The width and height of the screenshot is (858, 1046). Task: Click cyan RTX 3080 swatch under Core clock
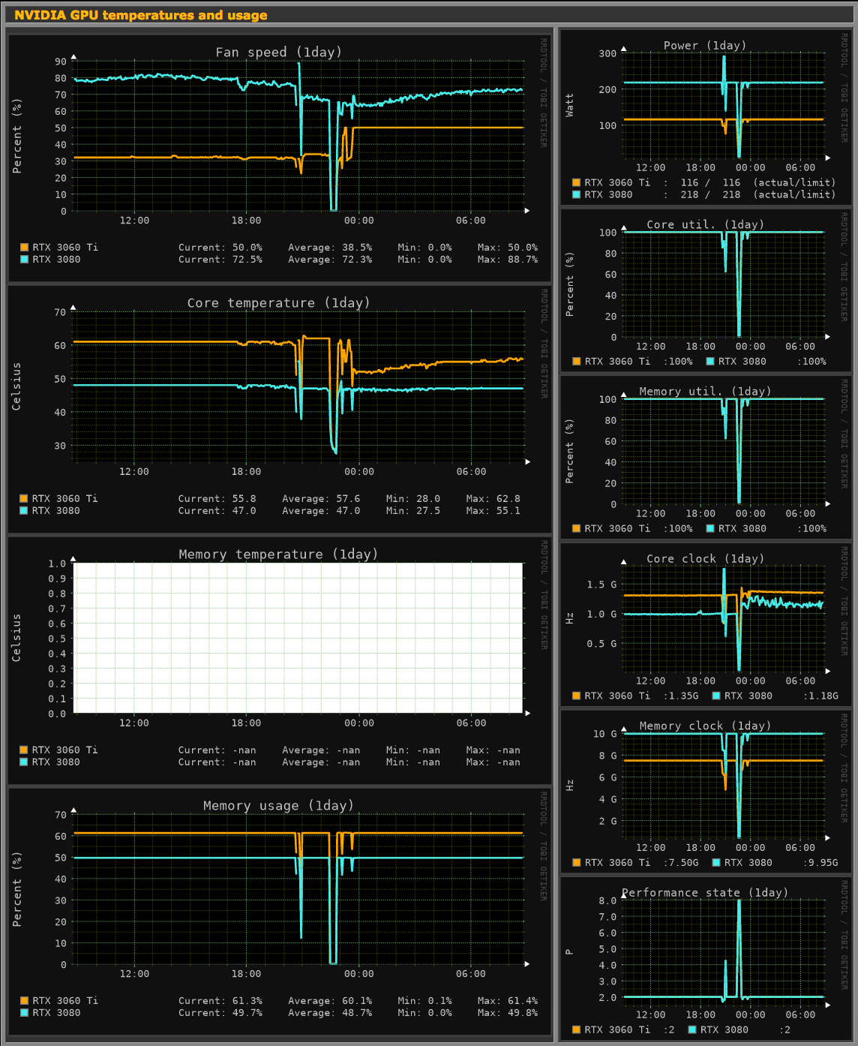(x=715, y=696)
